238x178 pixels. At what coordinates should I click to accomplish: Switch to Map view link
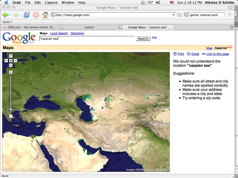click(209, 48)
